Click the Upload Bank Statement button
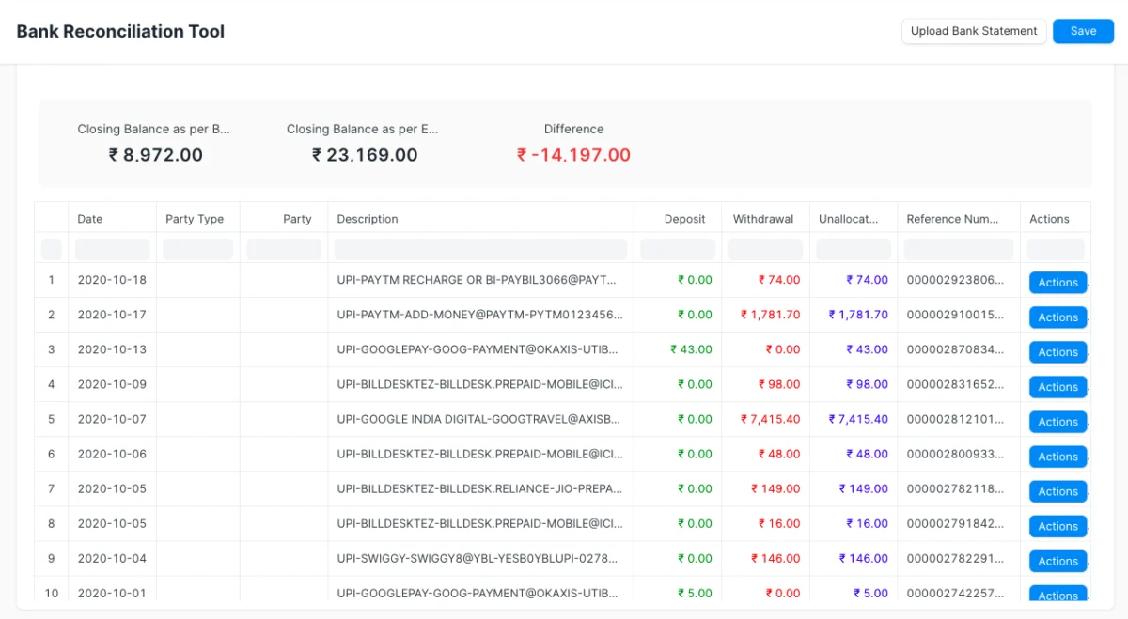The height and width of the screenshot is (619, 1128). 974,31
